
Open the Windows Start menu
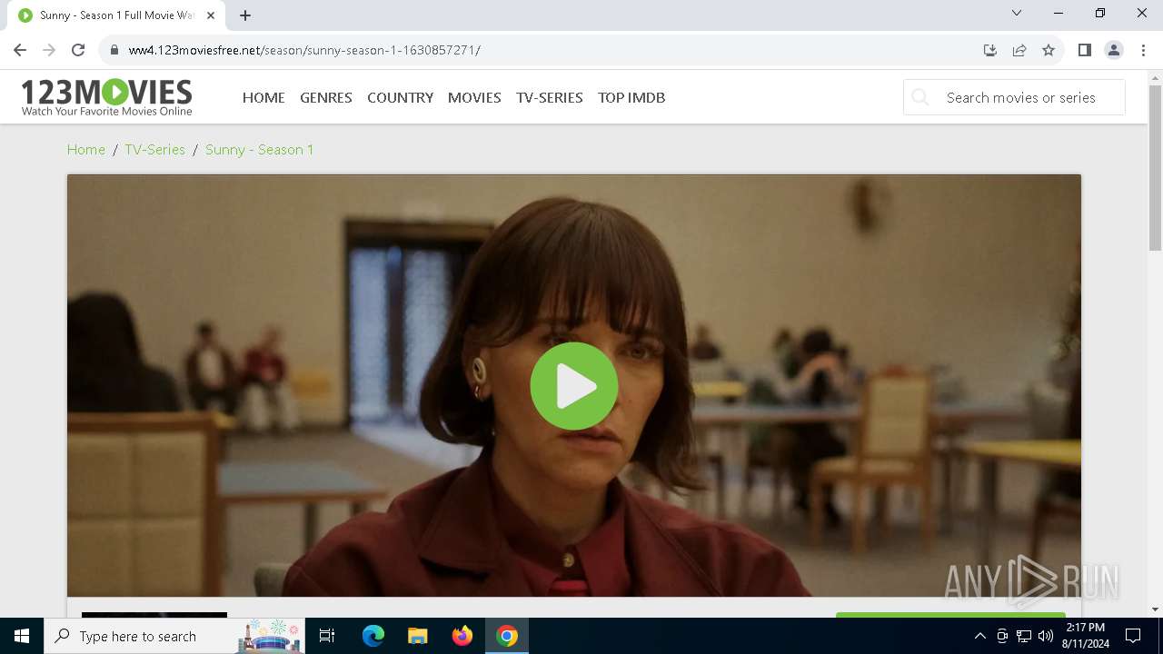(22, 636)
